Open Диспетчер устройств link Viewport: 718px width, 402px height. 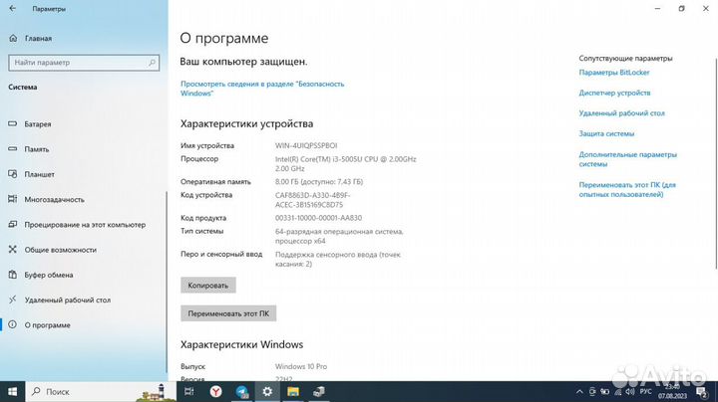pyautogui.click(x=614, y=93)
